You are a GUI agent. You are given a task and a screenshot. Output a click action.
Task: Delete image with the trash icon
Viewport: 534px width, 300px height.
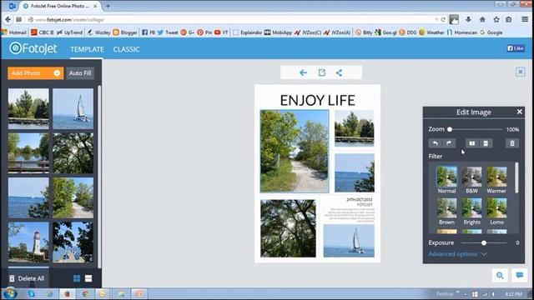(512, 143)
